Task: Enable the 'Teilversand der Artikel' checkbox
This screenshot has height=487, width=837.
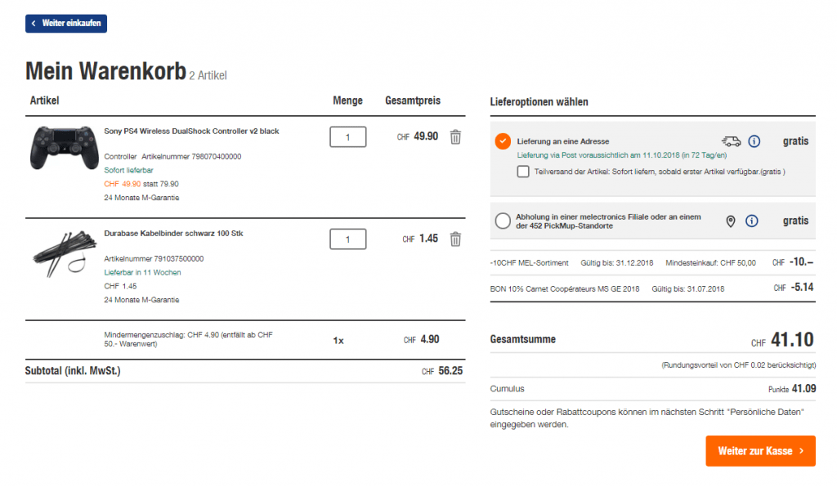Action: tap(523, 172)
